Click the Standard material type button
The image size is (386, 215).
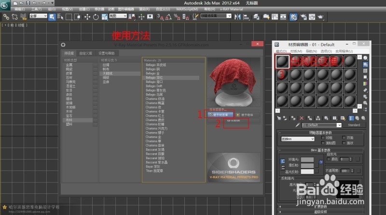point(355,125)
